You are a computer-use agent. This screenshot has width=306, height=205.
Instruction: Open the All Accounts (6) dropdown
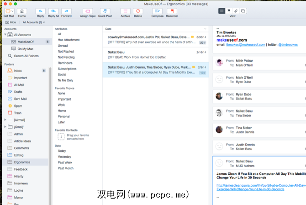[x=34, y=22]
